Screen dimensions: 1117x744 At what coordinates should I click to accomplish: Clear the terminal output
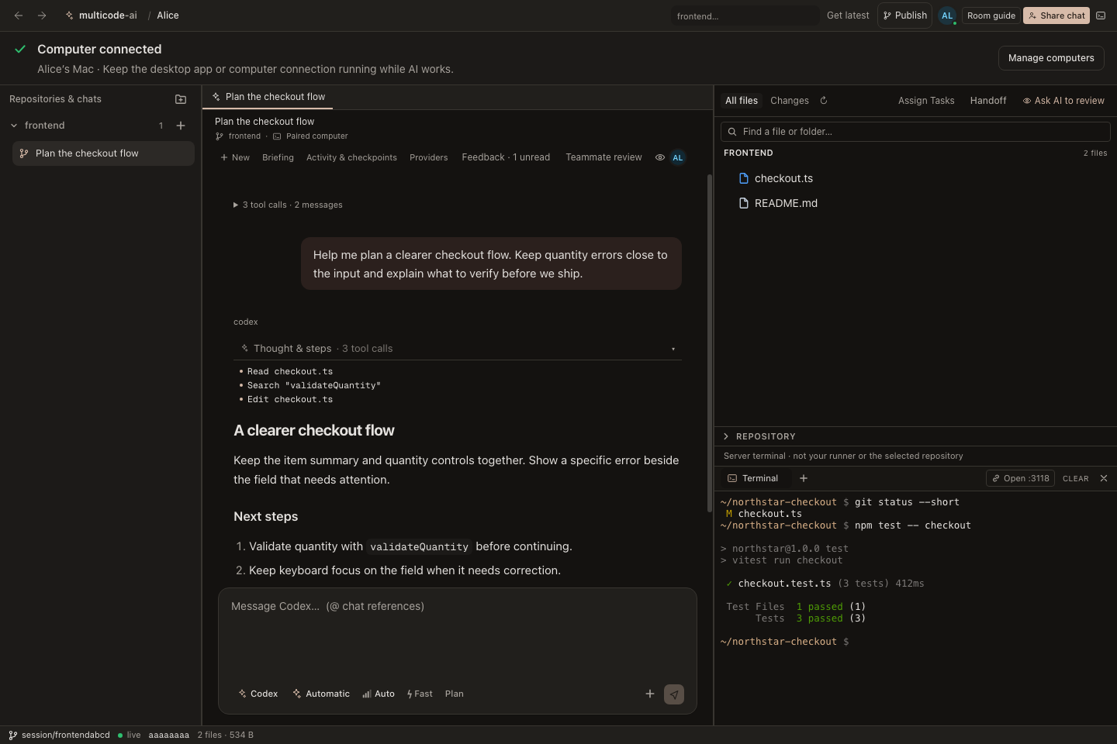1076,479
